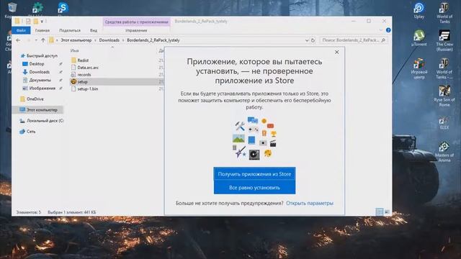Open Recycle Bin desktop icon
The image size is (461, 259).
12,8
